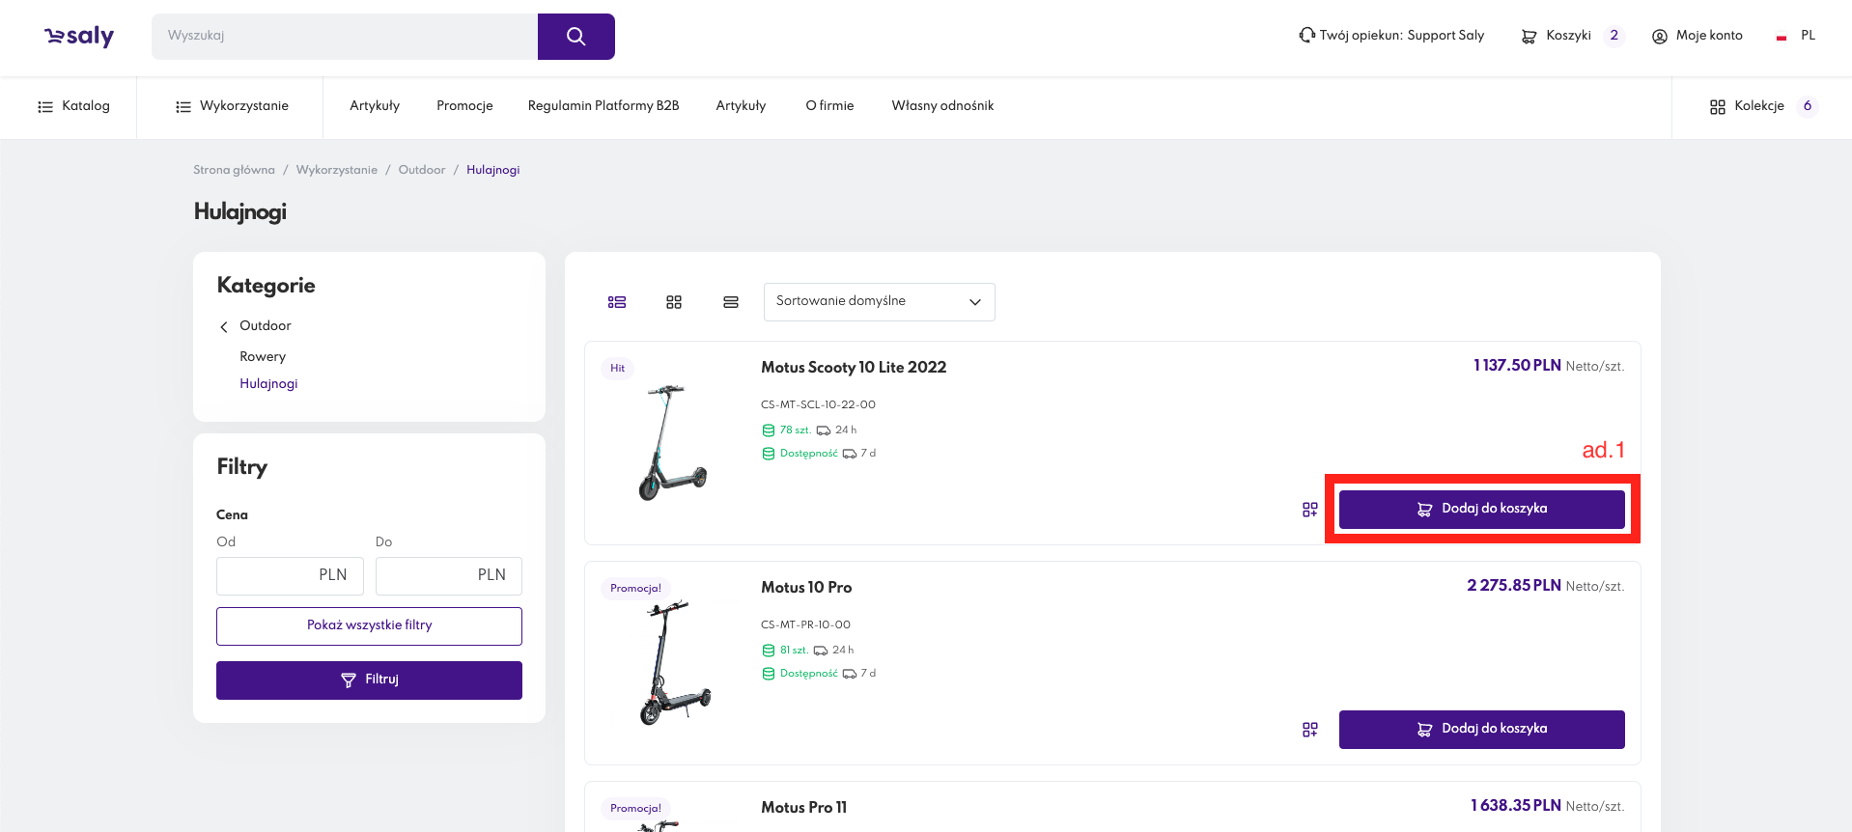Click the search magnifier button
The width and height of the screenshot is (1852, 832).
[x=575, y=37]
